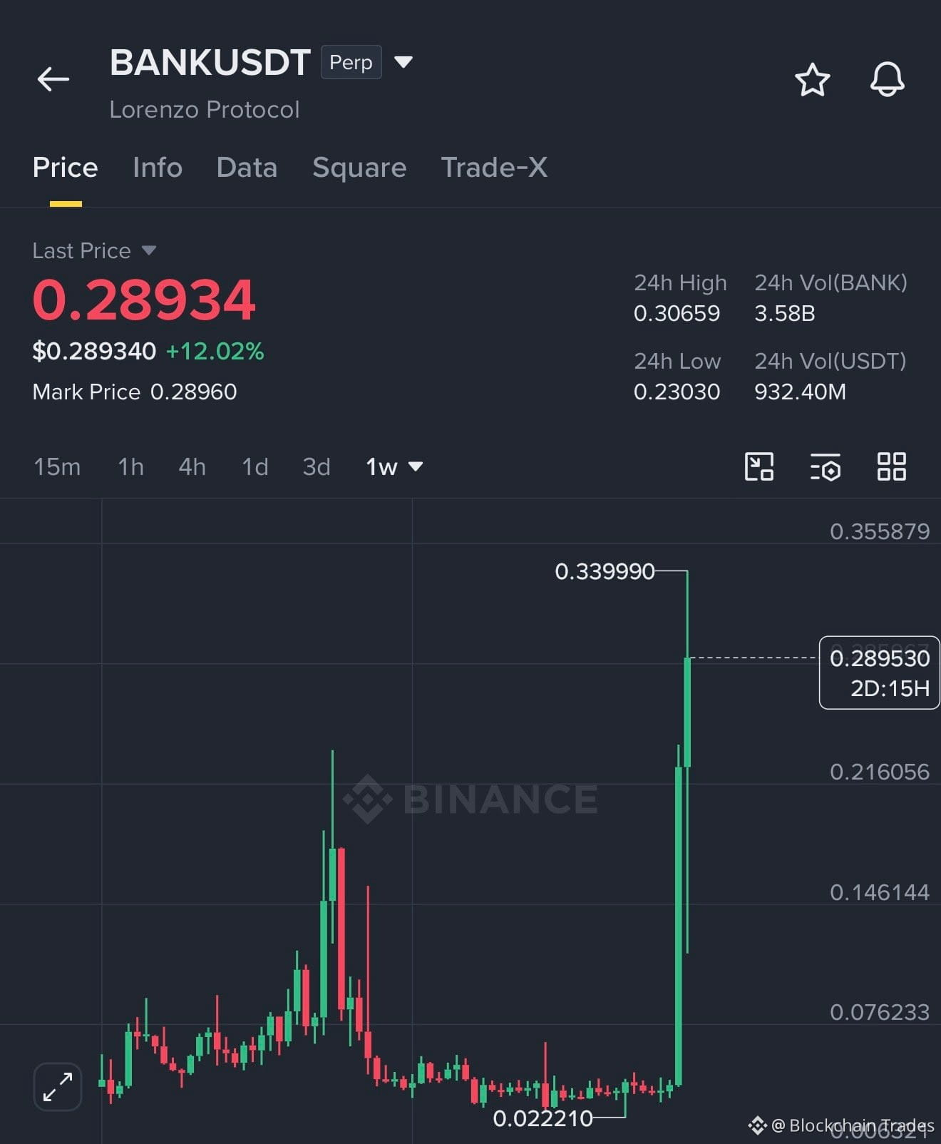
Task: Open the Trade-X tab
Action: point(494,168)
